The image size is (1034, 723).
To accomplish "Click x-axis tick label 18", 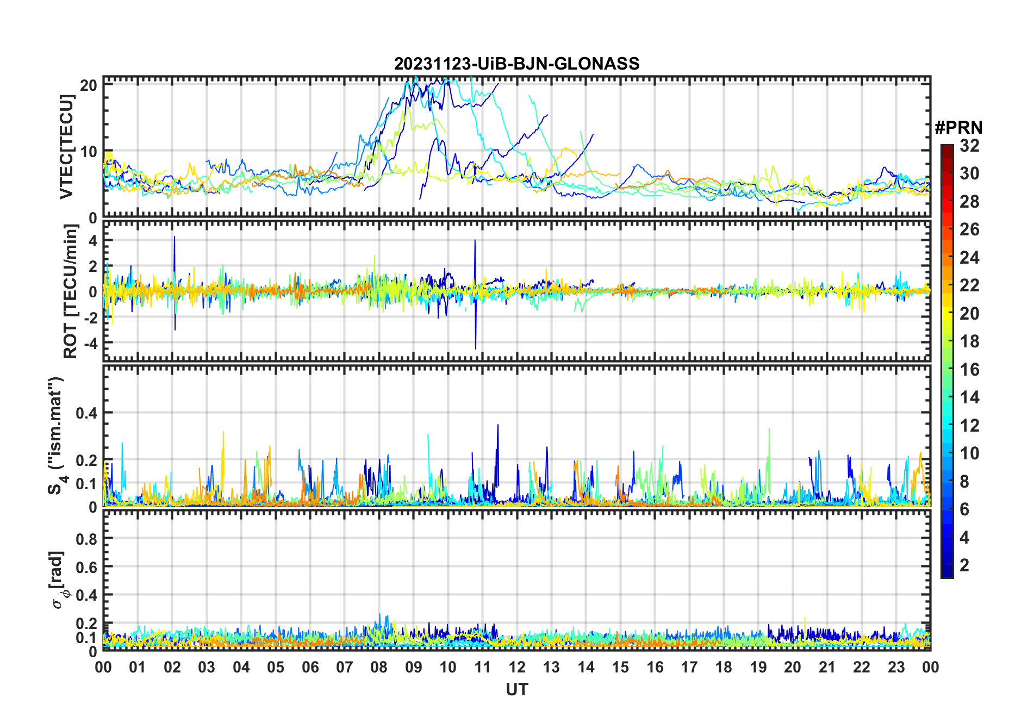I will pyautogui.click(x=724, y=667).
